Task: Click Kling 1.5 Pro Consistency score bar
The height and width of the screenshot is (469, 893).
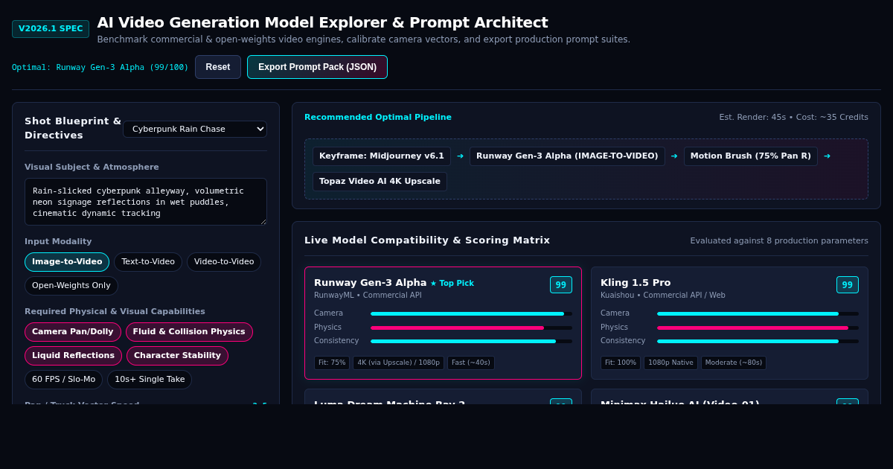Action: (x=758, y=341)
